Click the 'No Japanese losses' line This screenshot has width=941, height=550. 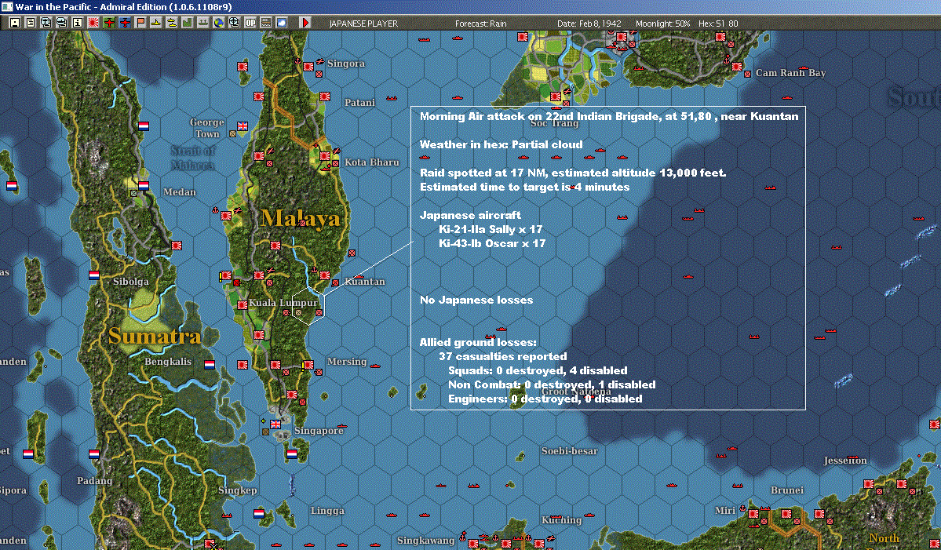click(476, 300)
